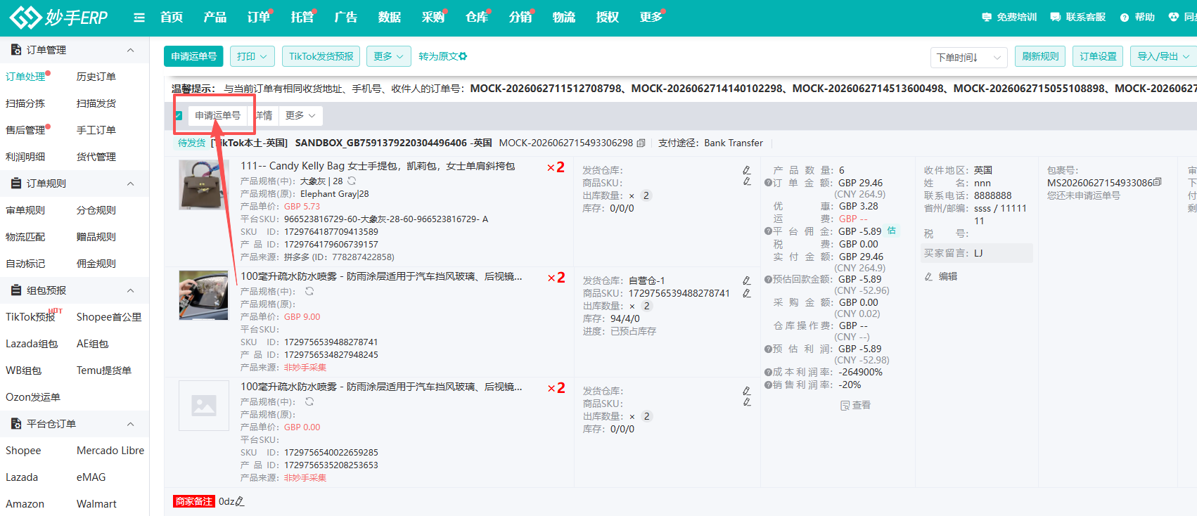The height and width of the screenshot is (516, 1197).
Task: Collapse the 平台仓订单 sidebar section
Action: [x=130, y=424]
